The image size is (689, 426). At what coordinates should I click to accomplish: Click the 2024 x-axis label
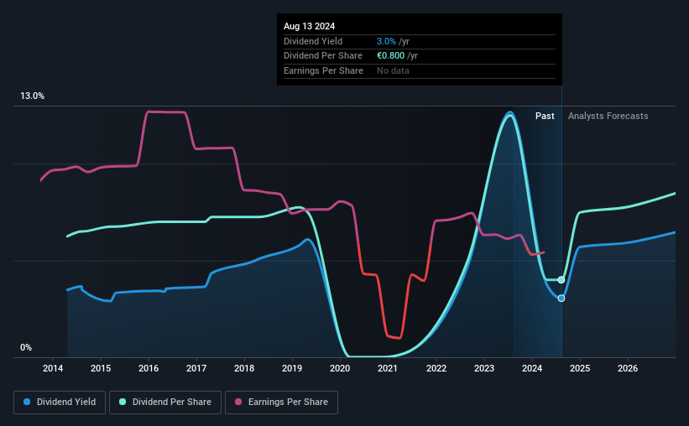532,368
